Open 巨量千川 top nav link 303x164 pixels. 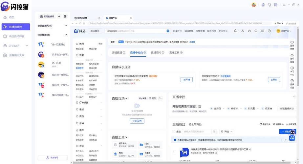tap(177, 31)
